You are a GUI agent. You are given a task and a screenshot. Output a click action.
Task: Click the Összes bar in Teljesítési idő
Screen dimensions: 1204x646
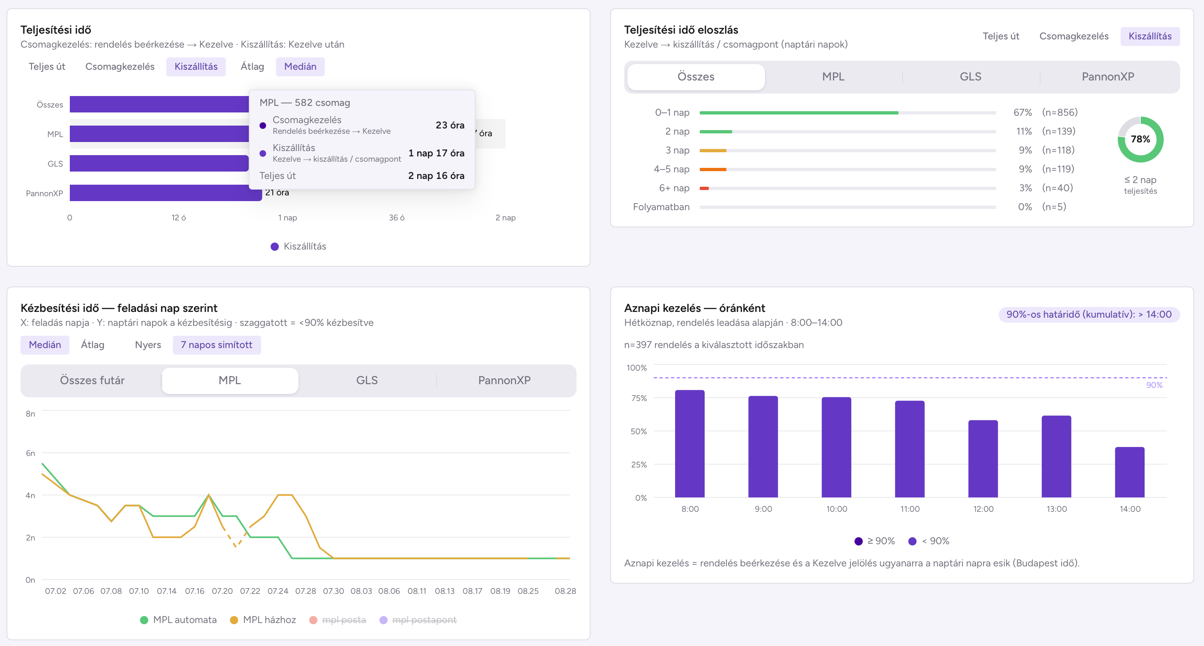(x=159, y=105)
